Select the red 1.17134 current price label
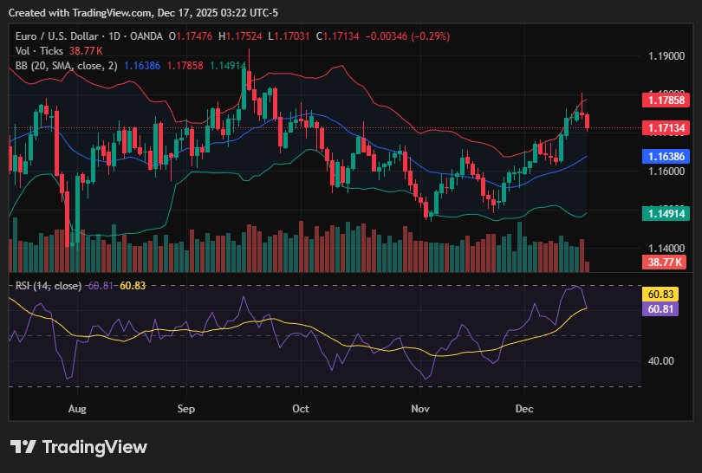The height and width of the screenshot is (473, 702). tap(668, 128)
